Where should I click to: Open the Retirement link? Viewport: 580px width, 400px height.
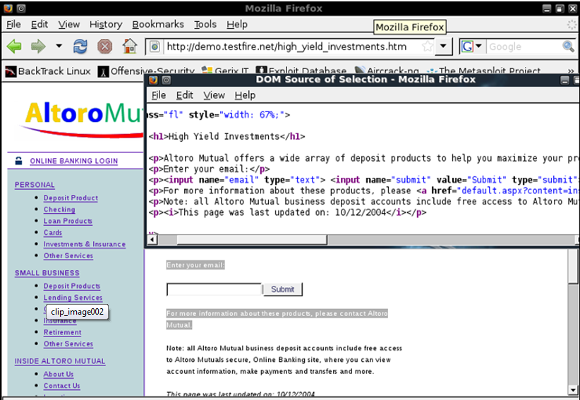63,332
